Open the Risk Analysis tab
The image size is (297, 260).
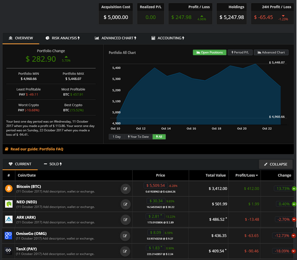[63, 38]
